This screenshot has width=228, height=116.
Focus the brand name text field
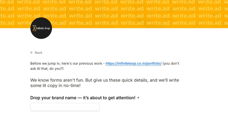click(x=65, y=107)
